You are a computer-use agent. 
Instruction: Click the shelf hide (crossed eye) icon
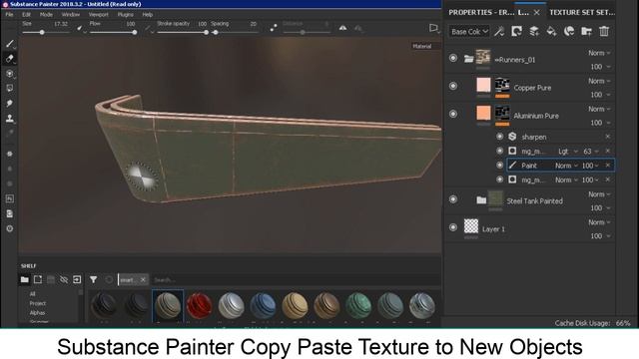[x=64, y=279]
